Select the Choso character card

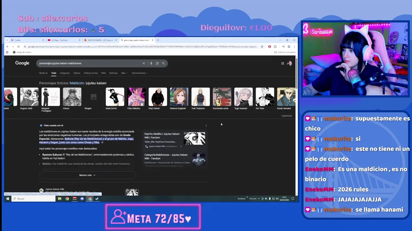72,98
